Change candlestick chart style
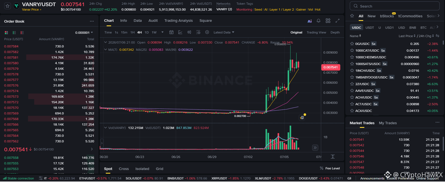 click(189, 32)
